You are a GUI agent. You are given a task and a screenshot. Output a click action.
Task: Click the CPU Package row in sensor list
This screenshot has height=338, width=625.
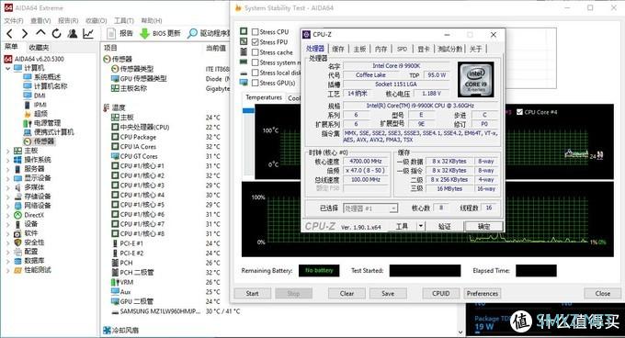coord(165,137)
